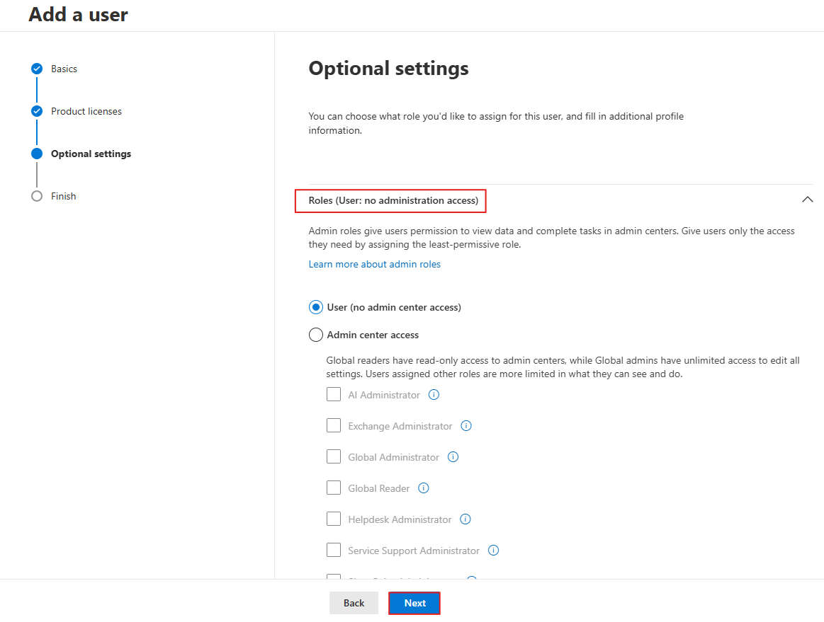Click info icon next to AI Administrator
The image size is (824, 622).
click(434, 395)
